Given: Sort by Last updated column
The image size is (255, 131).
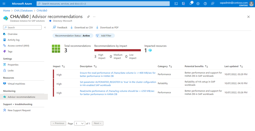Looking at the screenshot, I should click(x=234, y=66).
